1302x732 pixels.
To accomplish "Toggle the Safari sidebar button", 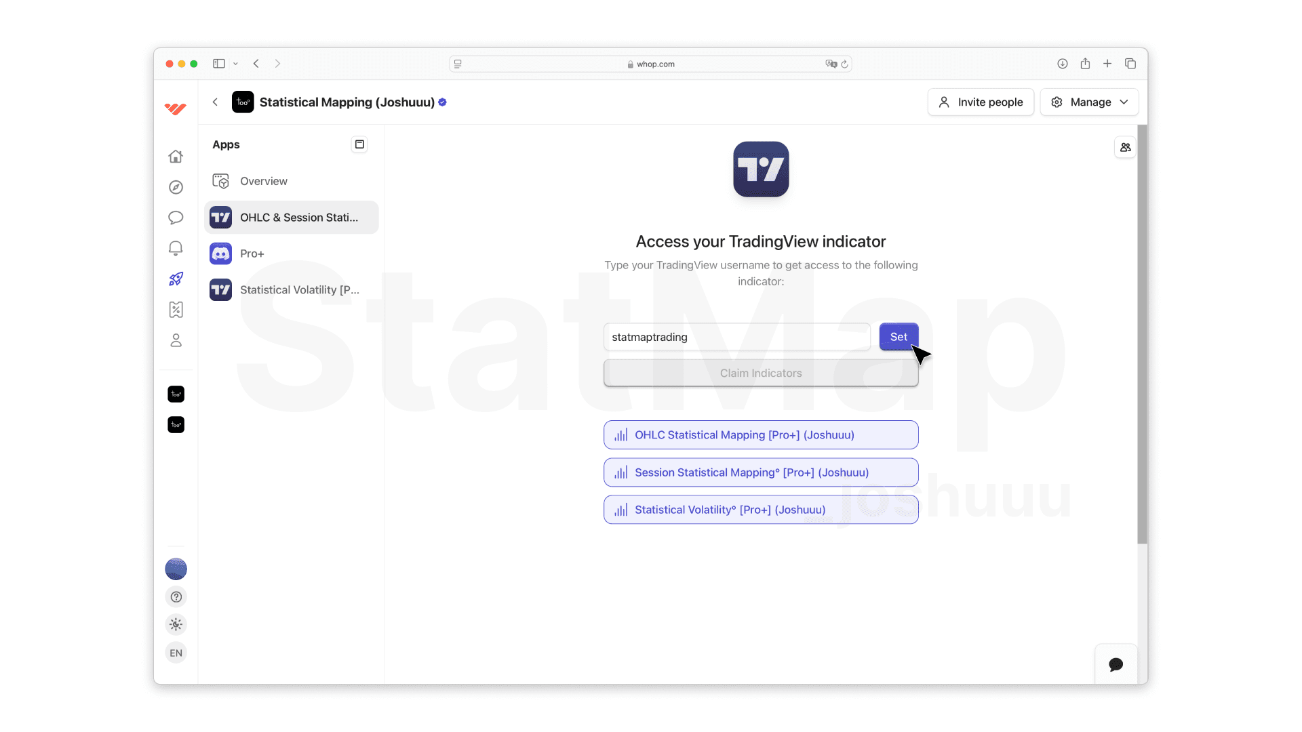I will pos(218,64).
